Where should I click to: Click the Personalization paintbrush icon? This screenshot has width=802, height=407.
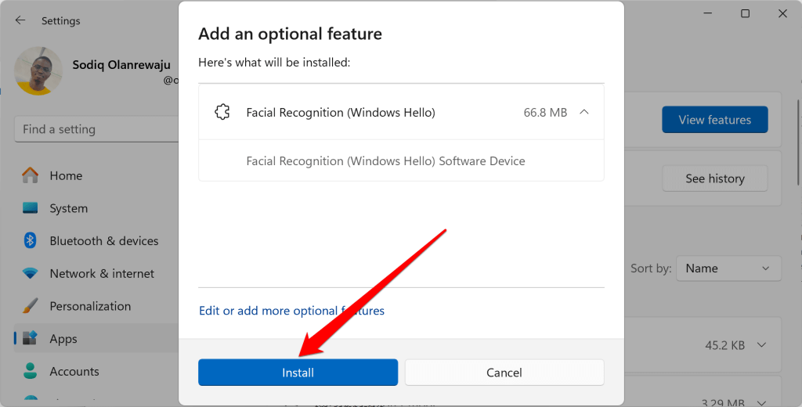tap(31, 306)
